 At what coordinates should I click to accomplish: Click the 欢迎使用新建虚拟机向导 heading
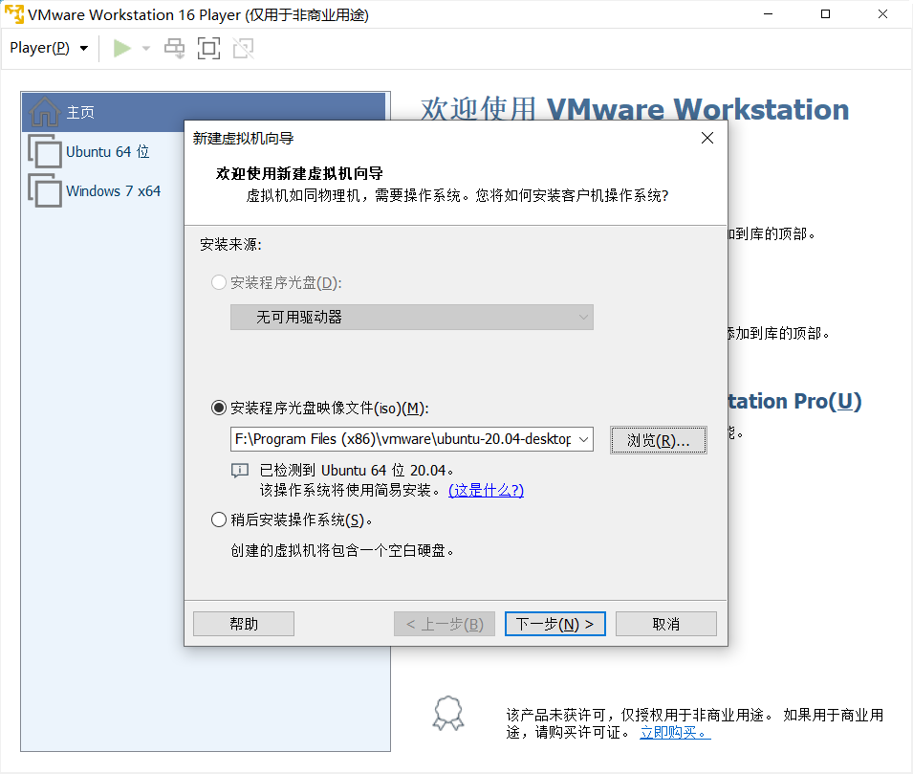click(x=299, y=173)
